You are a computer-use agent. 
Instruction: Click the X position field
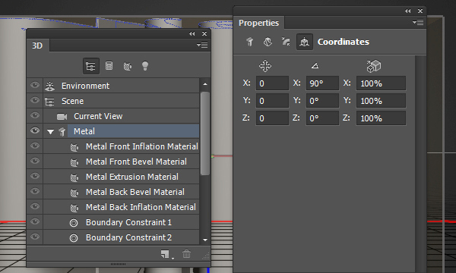272,83
